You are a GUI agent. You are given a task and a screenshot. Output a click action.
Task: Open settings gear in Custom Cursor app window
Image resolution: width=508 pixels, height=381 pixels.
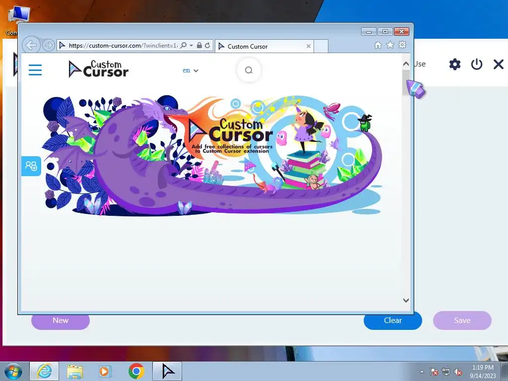[x=455, y=64]
